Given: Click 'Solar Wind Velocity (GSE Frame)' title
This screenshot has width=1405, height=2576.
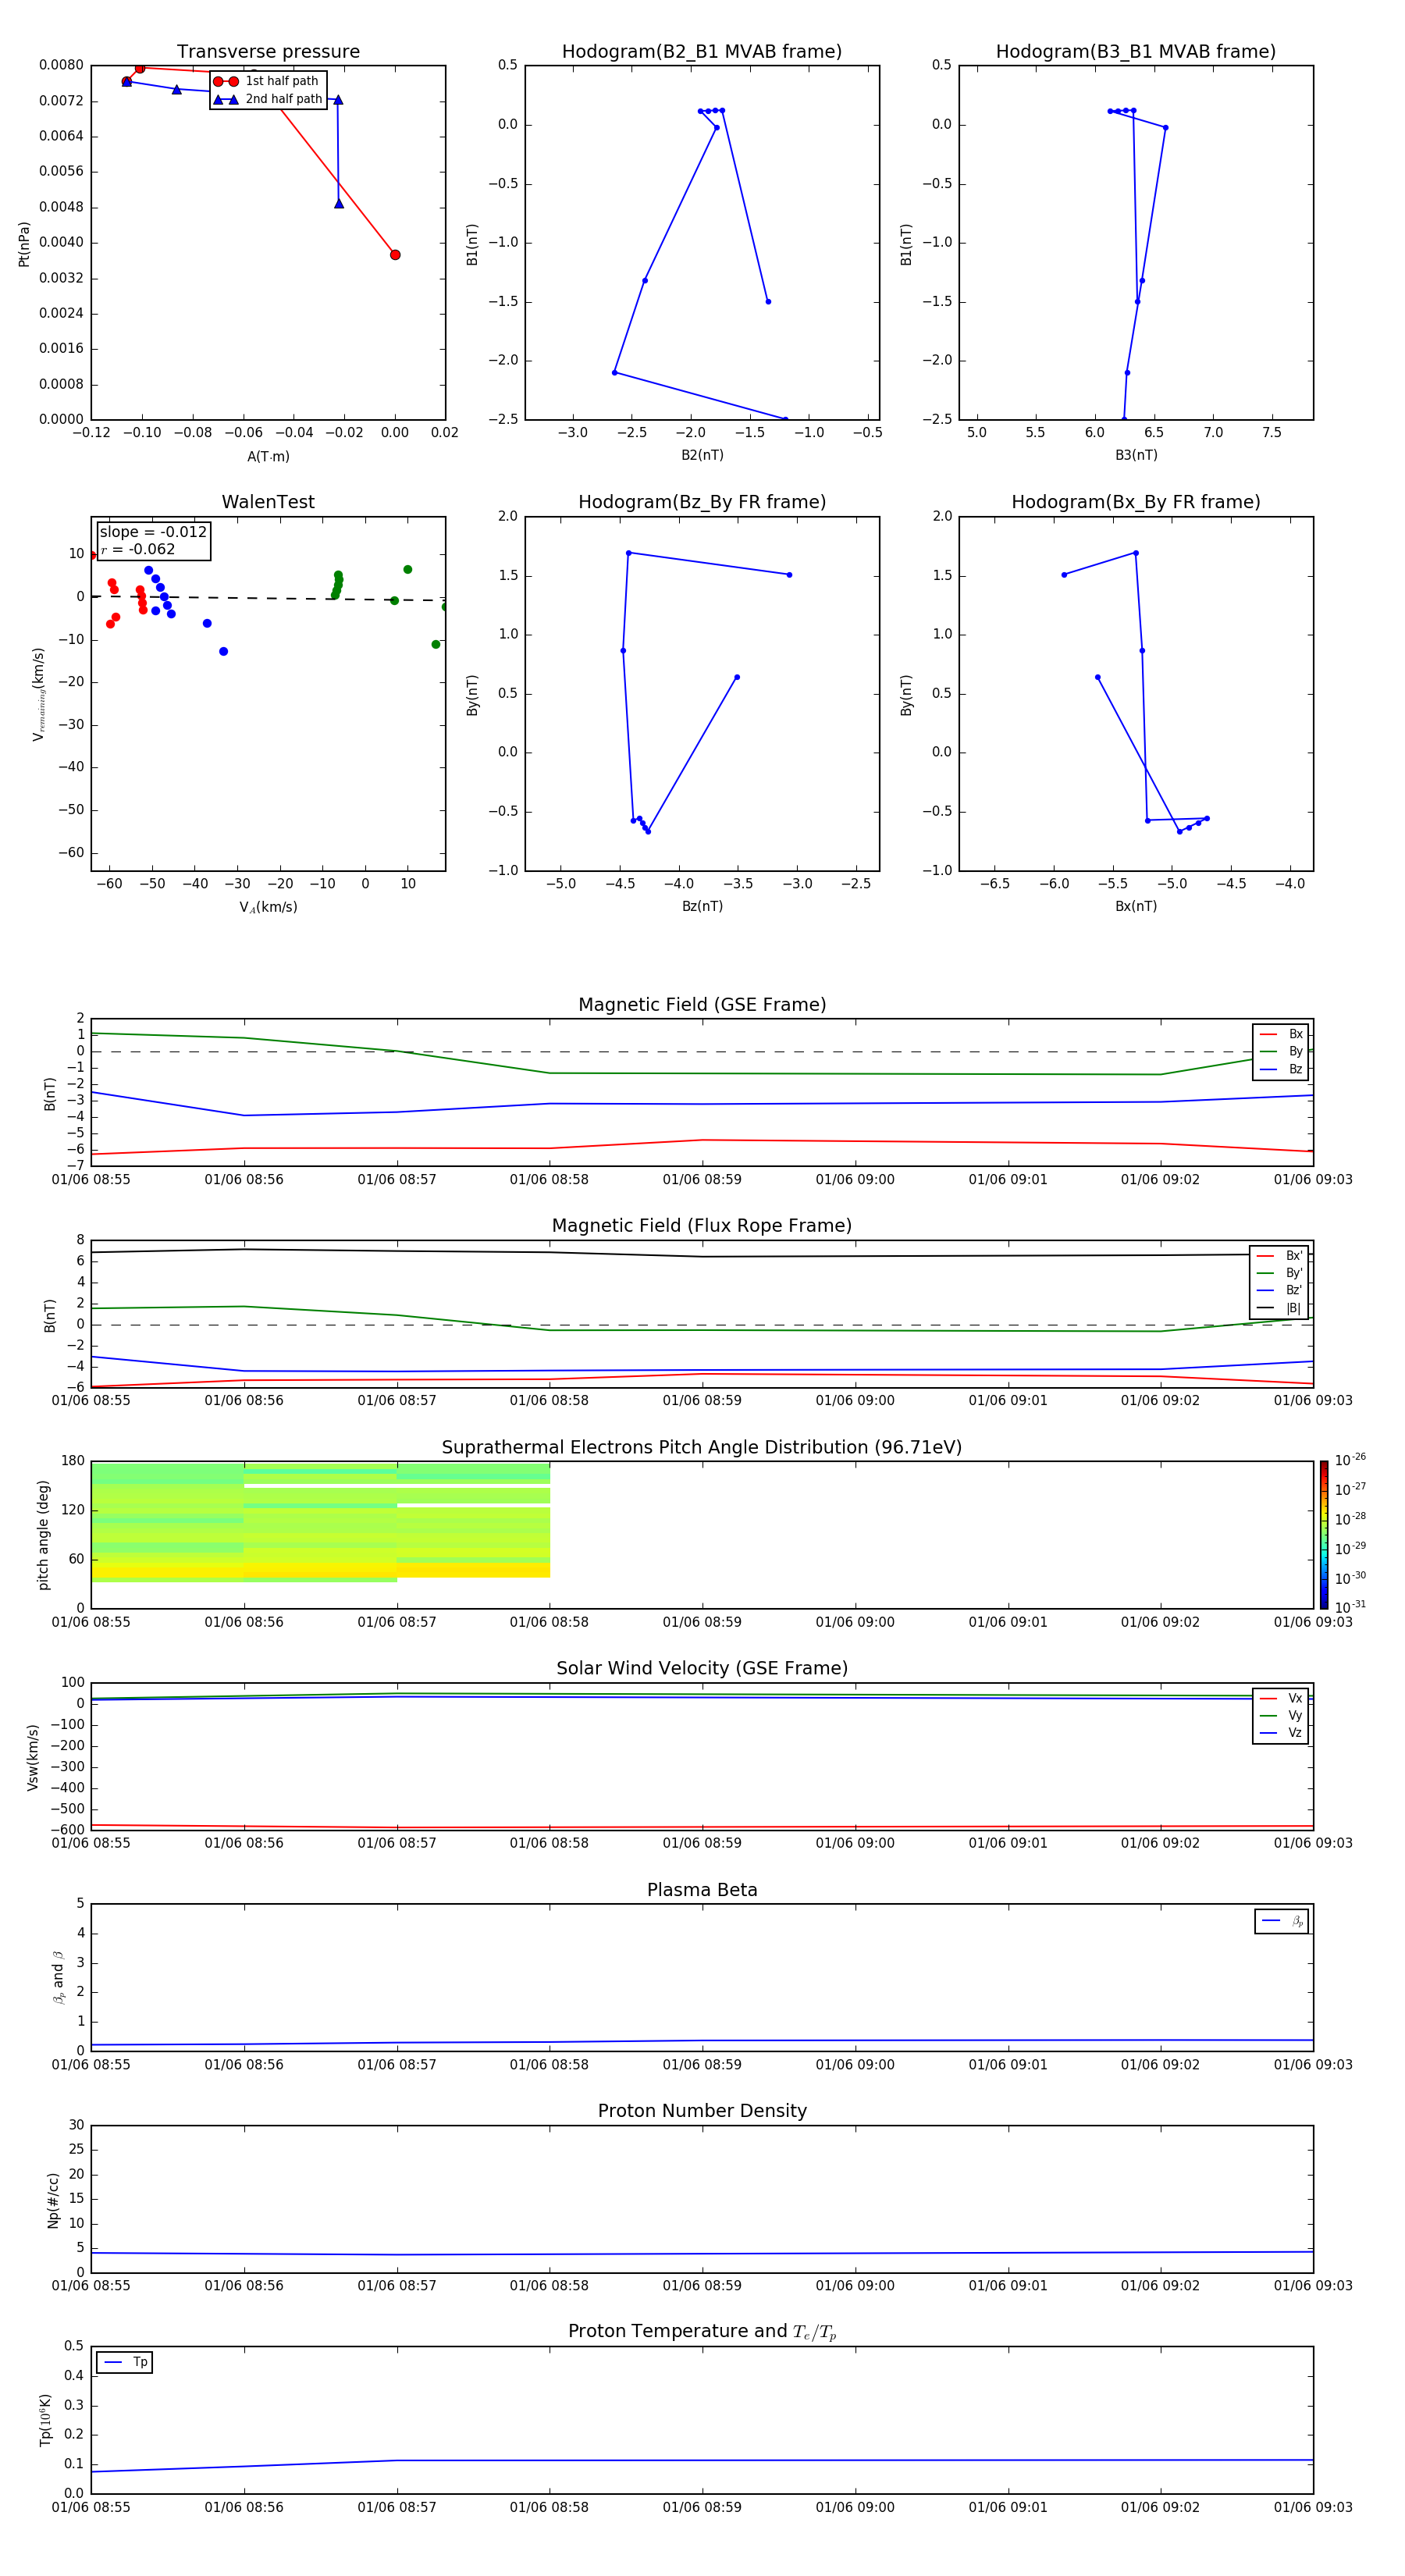Looking at the screenshot, I should point(702,1668).
